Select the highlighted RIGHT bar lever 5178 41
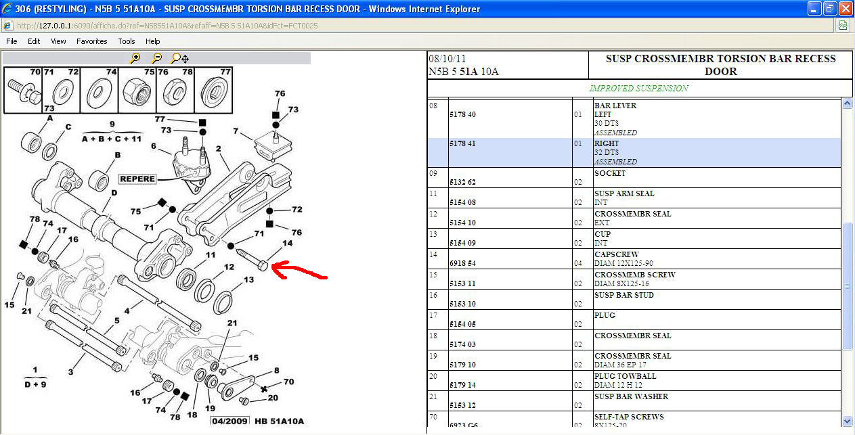 click(x=462, y=144)
